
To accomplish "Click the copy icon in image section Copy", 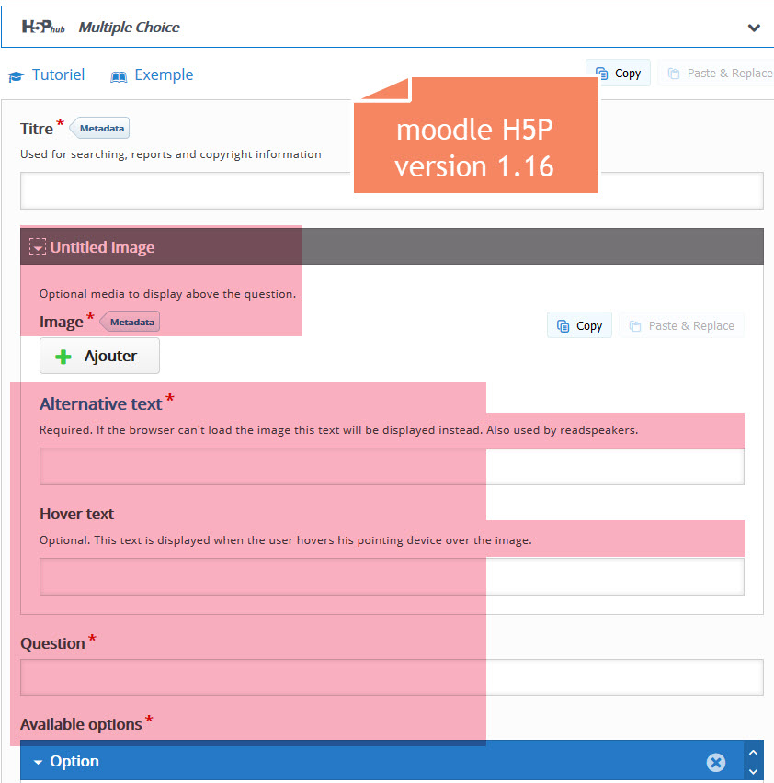I will [563, 326].
